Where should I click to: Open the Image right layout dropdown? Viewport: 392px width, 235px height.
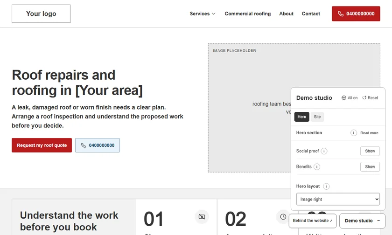(x=338, y=199)
